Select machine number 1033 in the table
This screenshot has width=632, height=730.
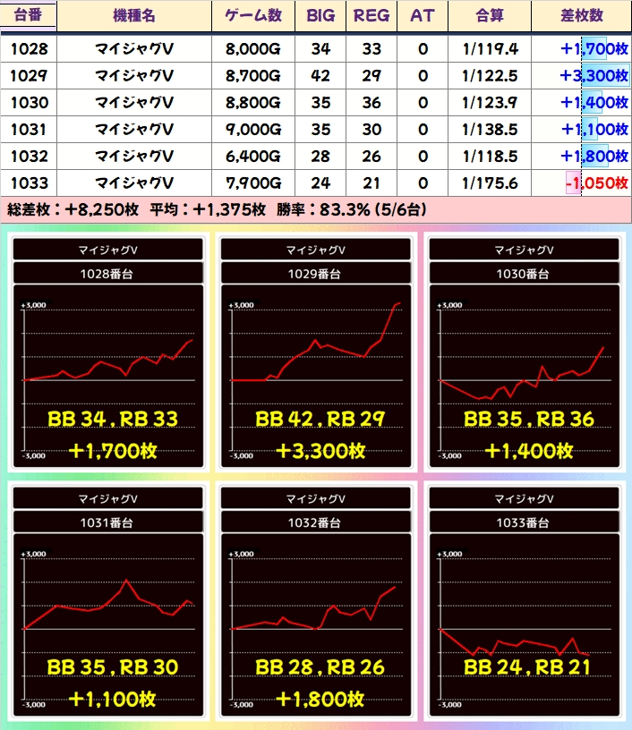29,182
